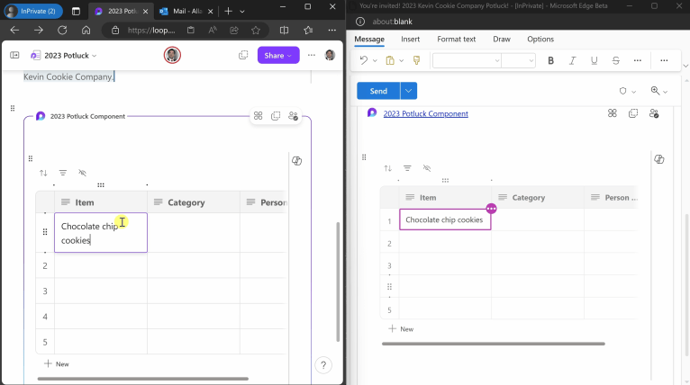Image resolution: width=690 pixels, height=385 pixels.
Task: Filter the table in the mail component
Action: click(407, 168)
